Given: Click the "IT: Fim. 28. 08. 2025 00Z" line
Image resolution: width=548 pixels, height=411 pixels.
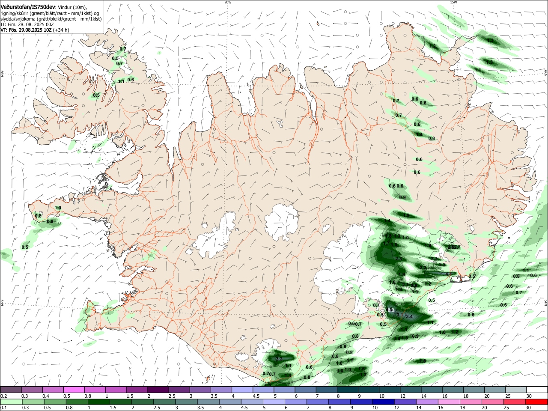Looking at the screenshot, I should click(27, 24).
